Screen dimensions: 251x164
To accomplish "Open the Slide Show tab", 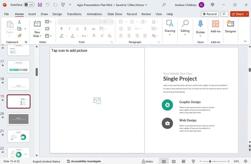I will pos(115,14).
